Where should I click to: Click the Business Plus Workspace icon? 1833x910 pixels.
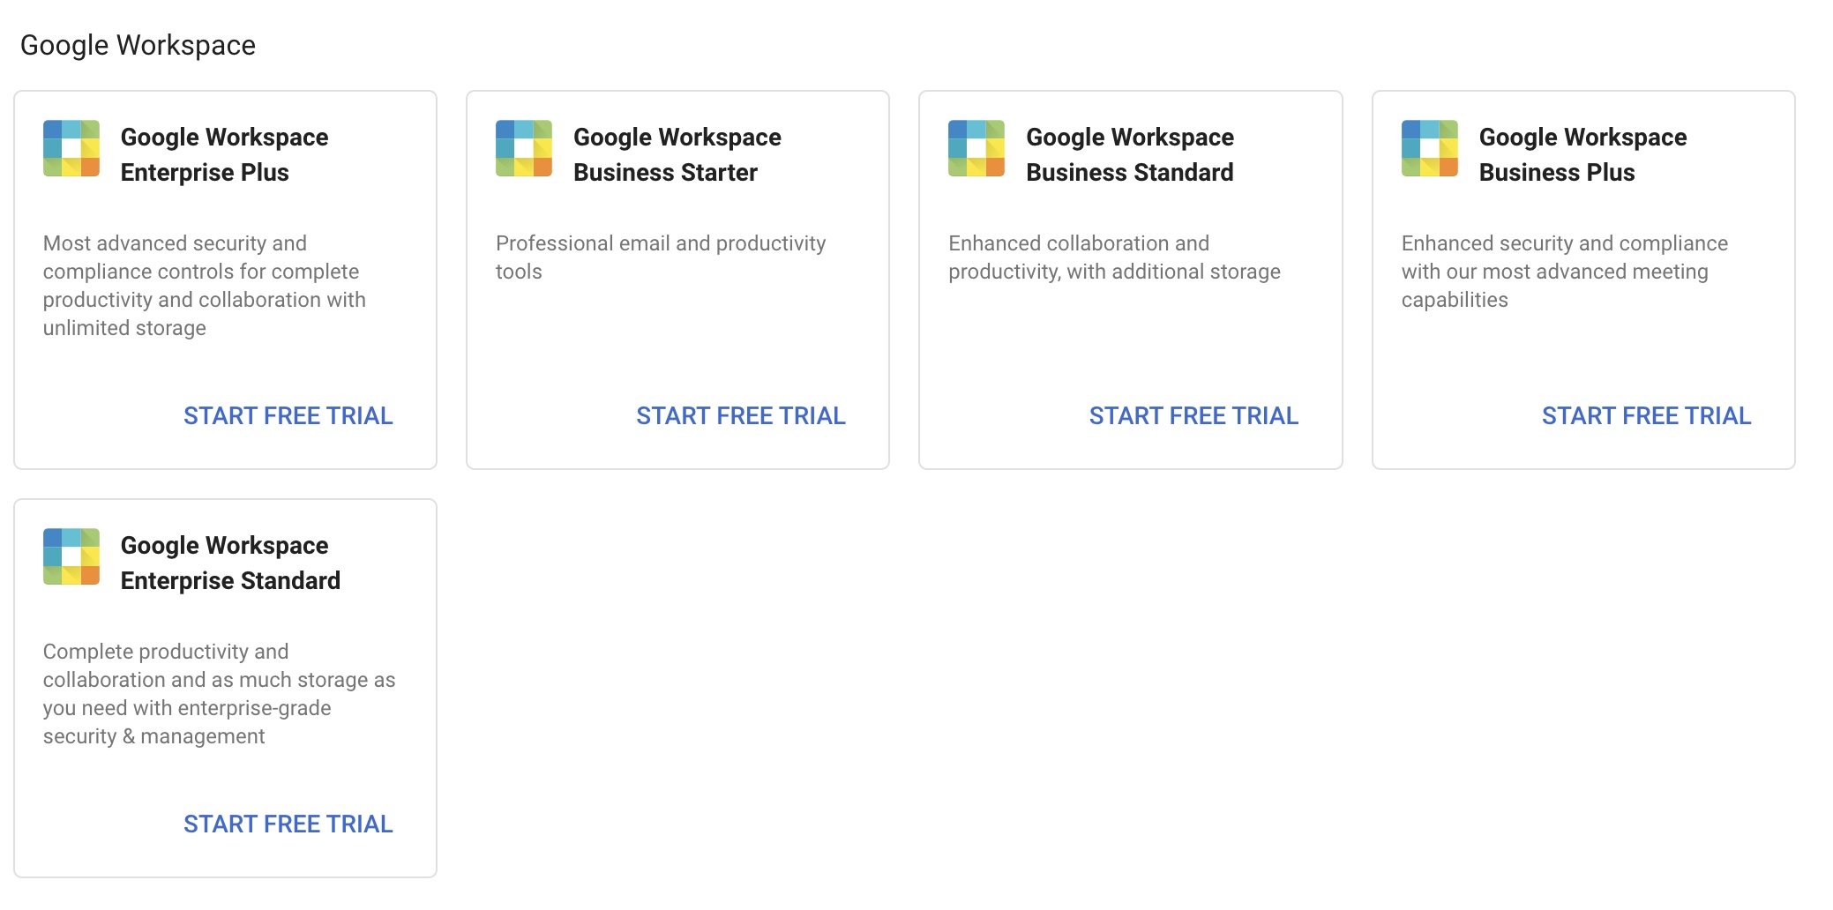(1430, 148)
